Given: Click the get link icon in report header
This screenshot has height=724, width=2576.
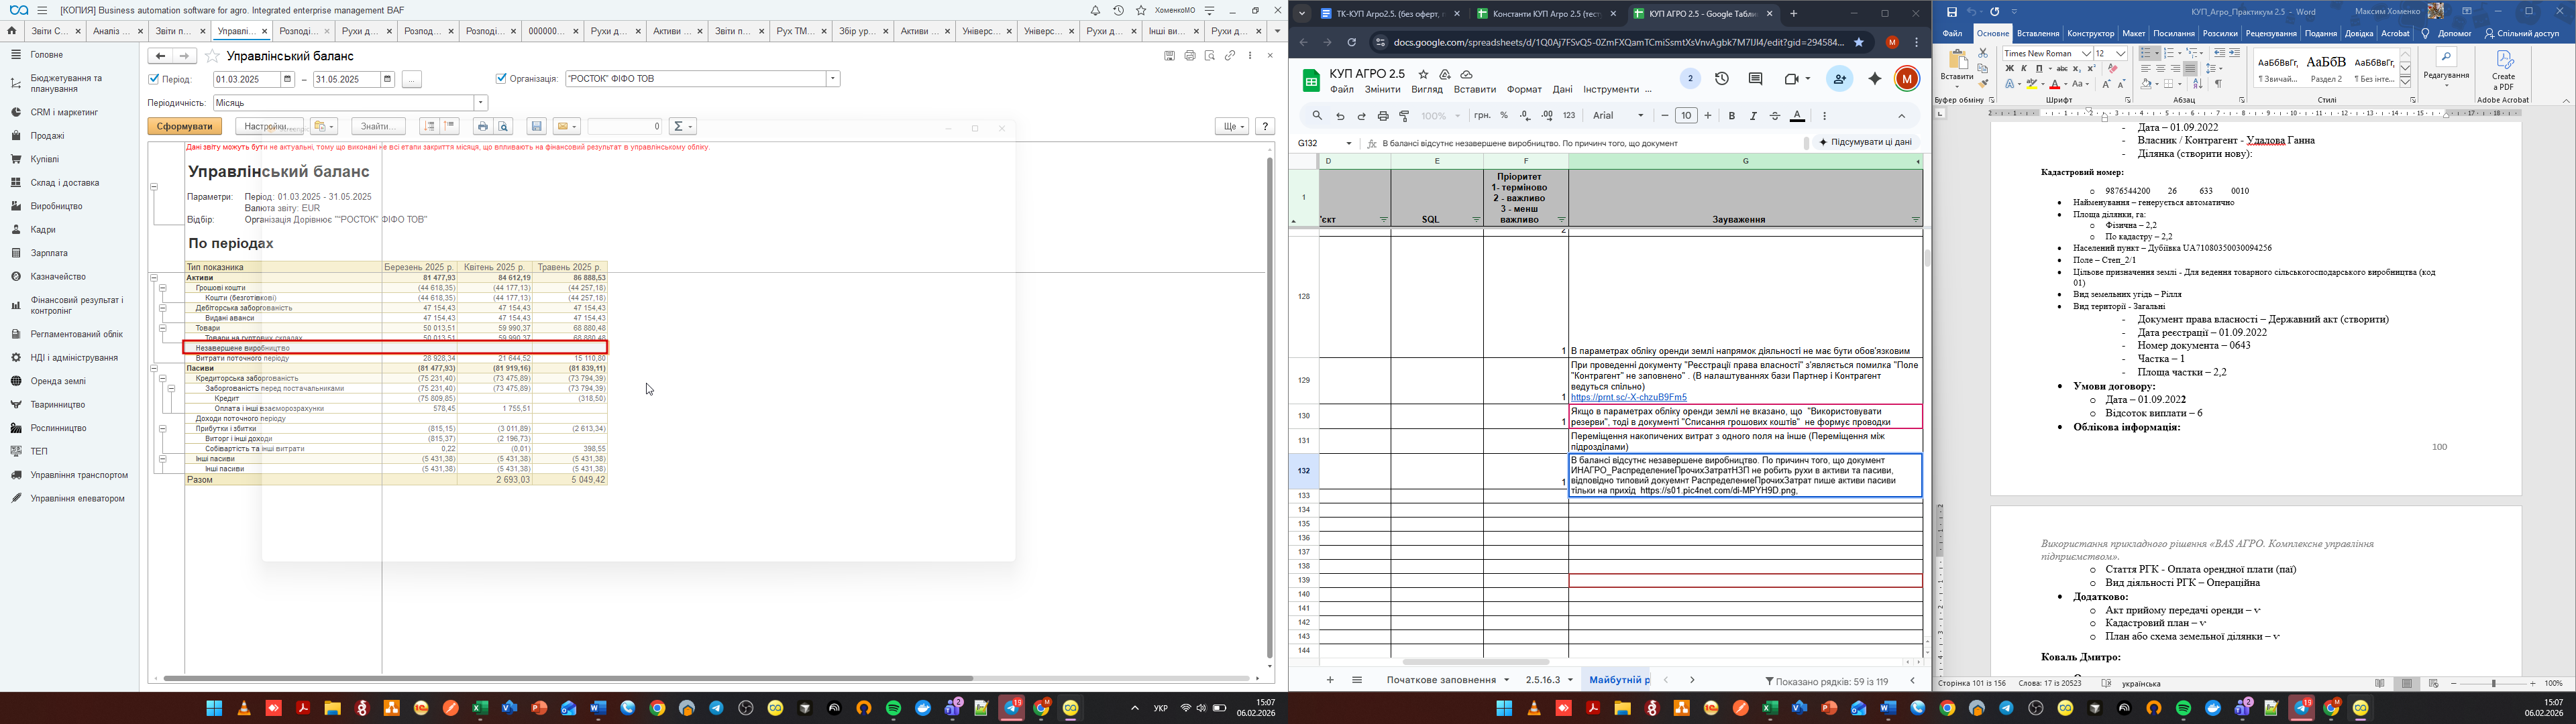Looking at the screenshot, I should tap(1230, 56).
